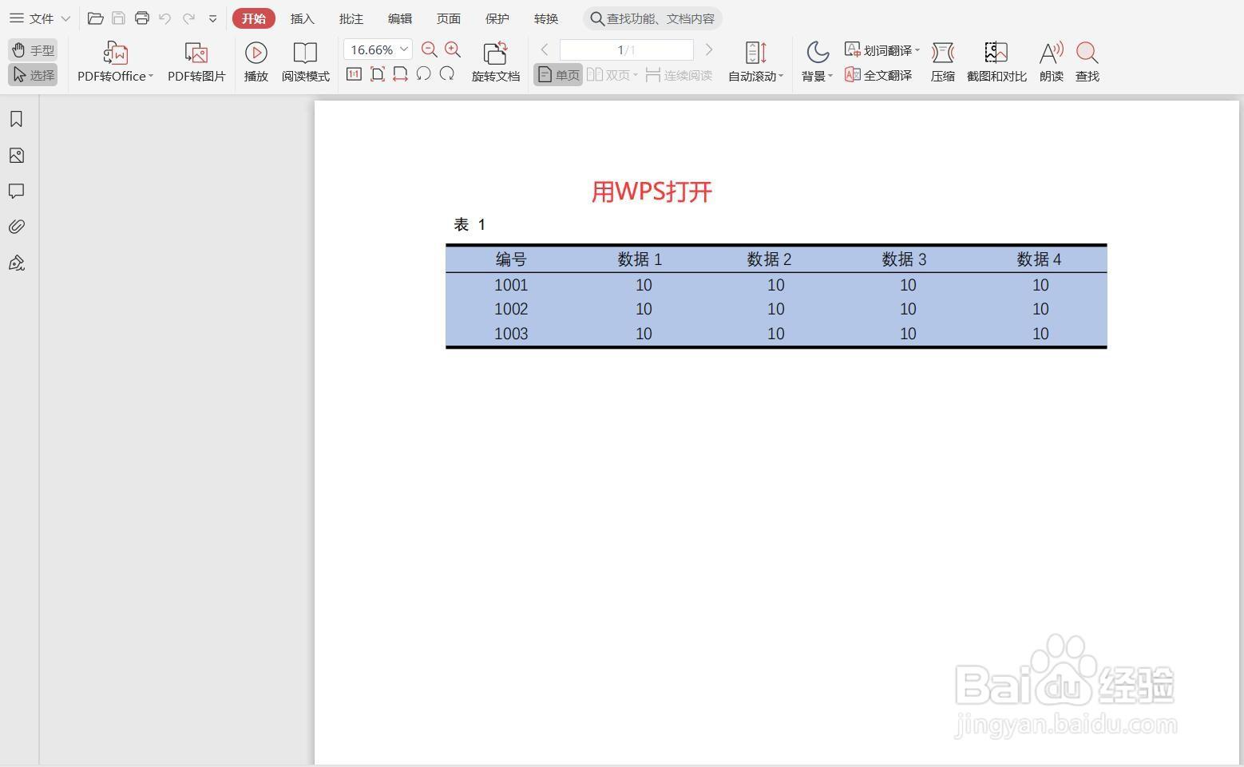Open the 批注 tab
1244x767 pixels.
click(351, 18)
